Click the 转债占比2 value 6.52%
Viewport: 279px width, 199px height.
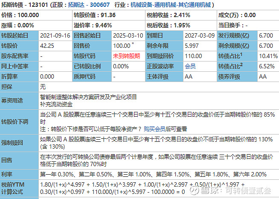(267, 67)
